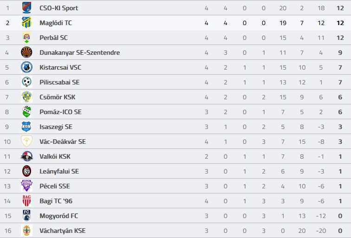Open the Mogyoród FC team page
351x238 pixels.
(x=58, y=216)
